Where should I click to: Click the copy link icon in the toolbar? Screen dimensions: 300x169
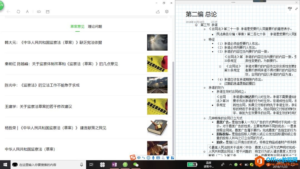(39, 12)
